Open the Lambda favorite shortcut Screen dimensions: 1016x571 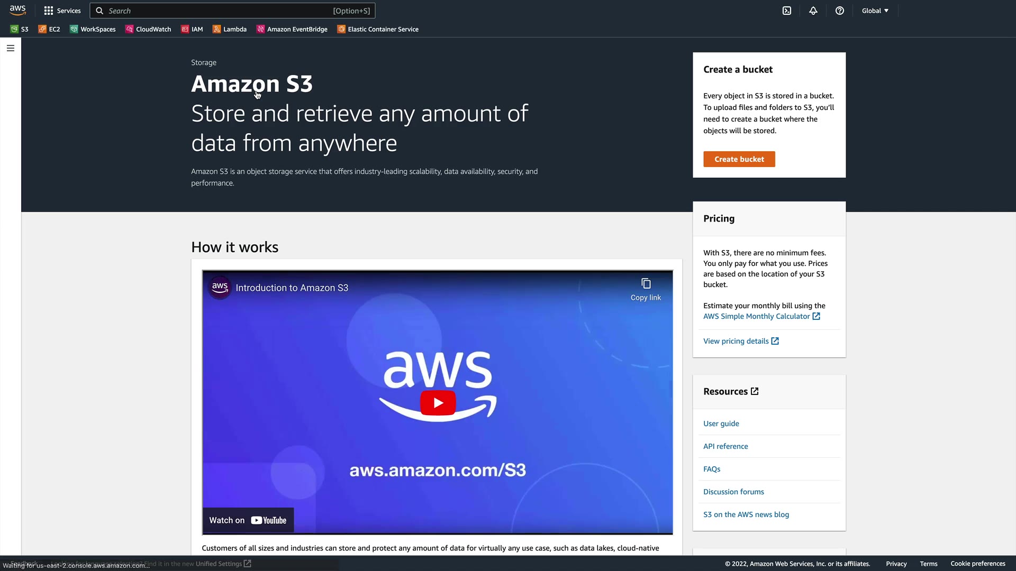pyautogui.click(x=230, y=29)
